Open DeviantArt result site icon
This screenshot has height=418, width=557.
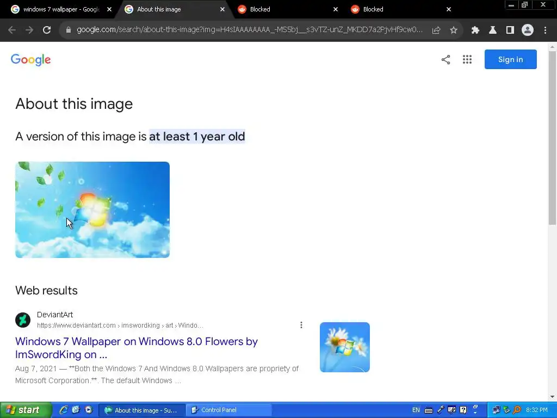(23, 320)
